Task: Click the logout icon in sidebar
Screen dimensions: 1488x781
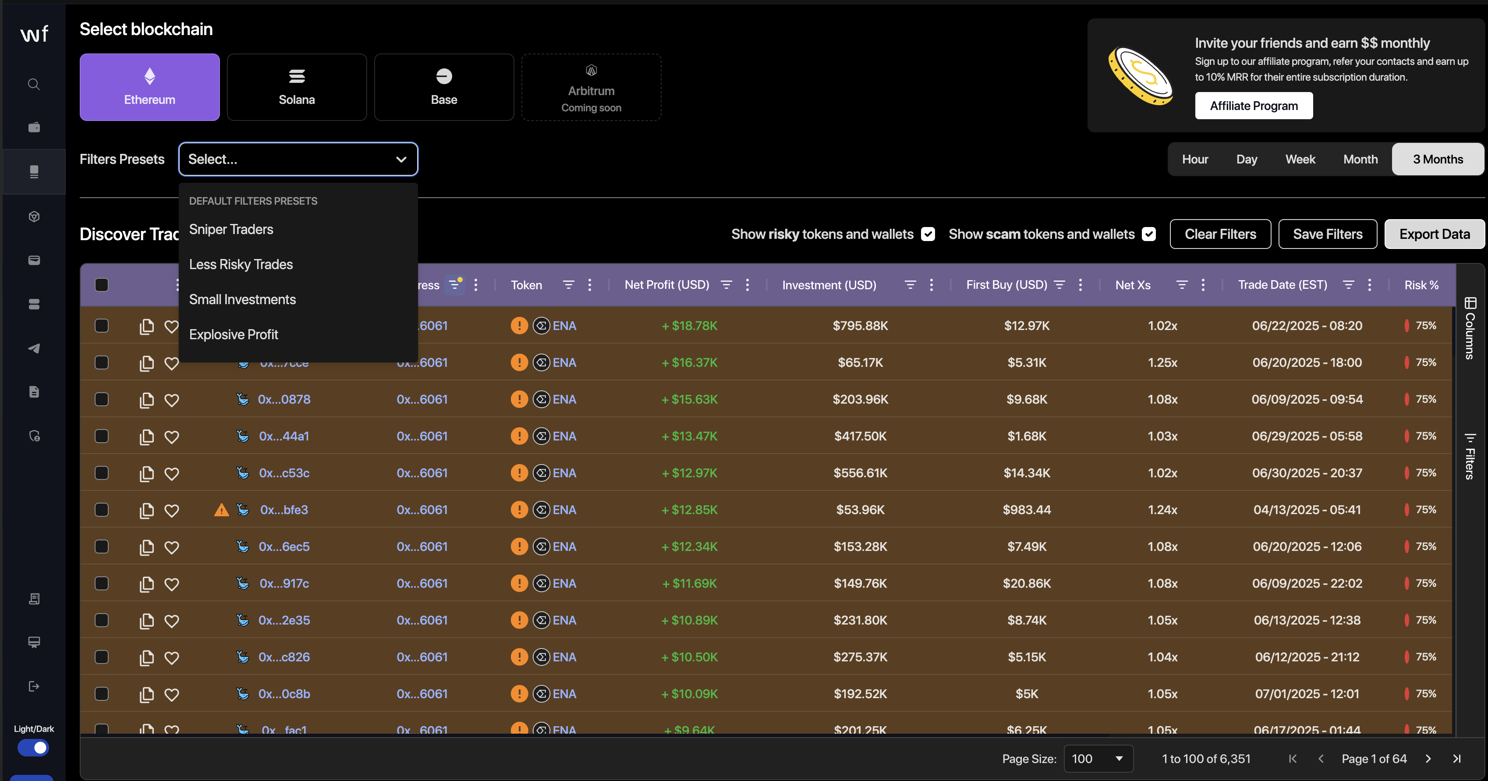Action: (x=34, y=686)
